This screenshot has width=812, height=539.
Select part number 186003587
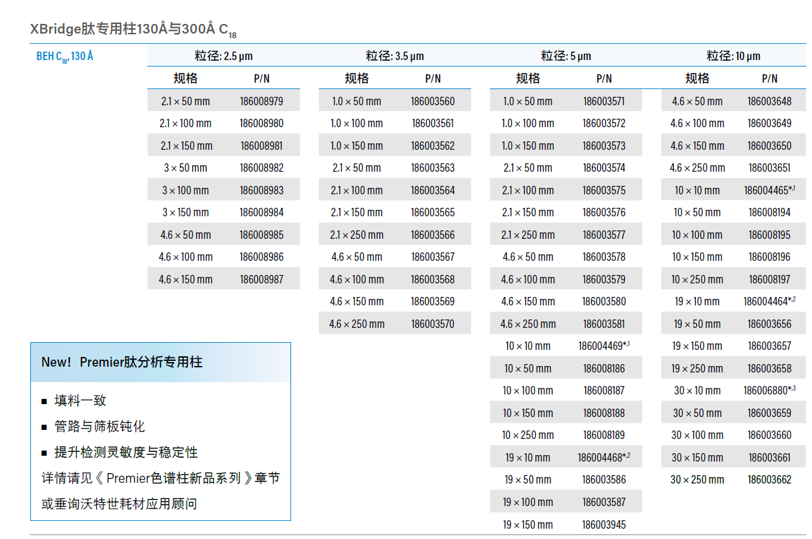pyautogui.click(x=604, y=502)
